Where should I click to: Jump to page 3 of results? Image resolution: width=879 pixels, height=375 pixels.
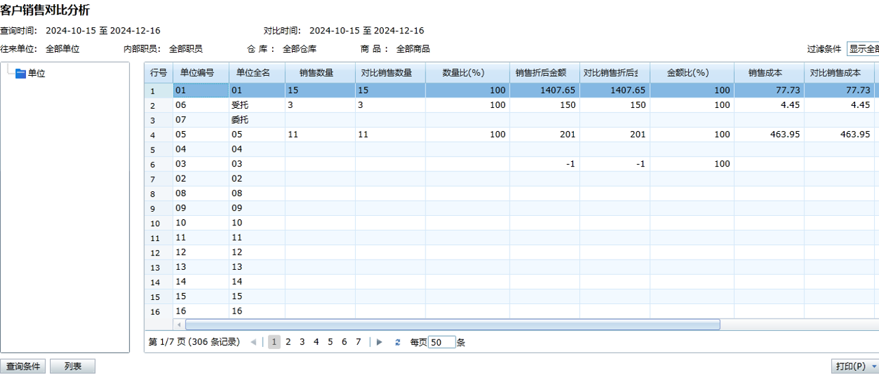(x=302, y=342)
